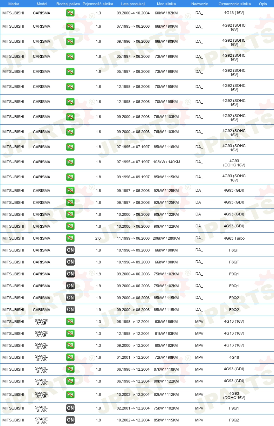
Task: Click SPACE STAR model in the 4G18 row
Action: pyautogui.click(x=41, y=357)
